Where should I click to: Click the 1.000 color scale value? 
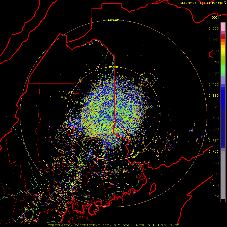[x=214, y=28]
